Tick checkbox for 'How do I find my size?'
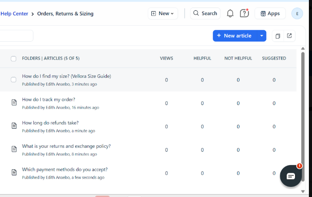The image size is (312, 197). tap(13, 80)
